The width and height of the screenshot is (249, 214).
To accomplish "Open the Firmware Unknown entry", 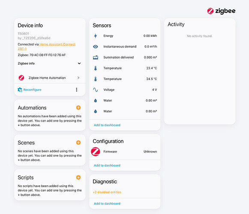I will 125,152.
